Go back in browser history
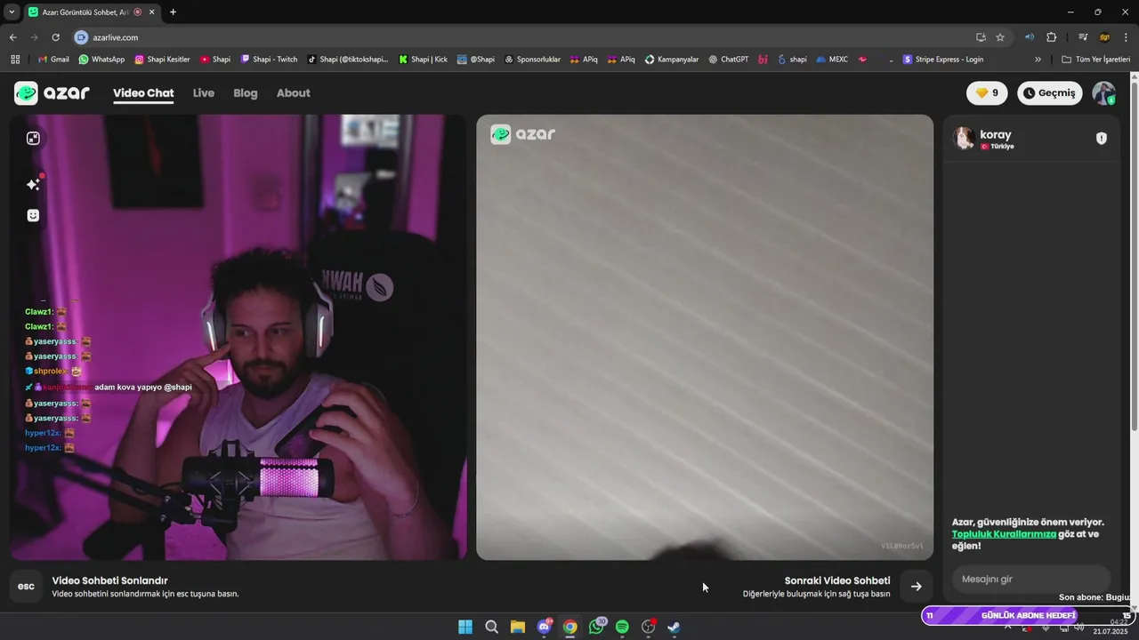This screenshot has width=1139, height=640. click(x=12, y=37)
